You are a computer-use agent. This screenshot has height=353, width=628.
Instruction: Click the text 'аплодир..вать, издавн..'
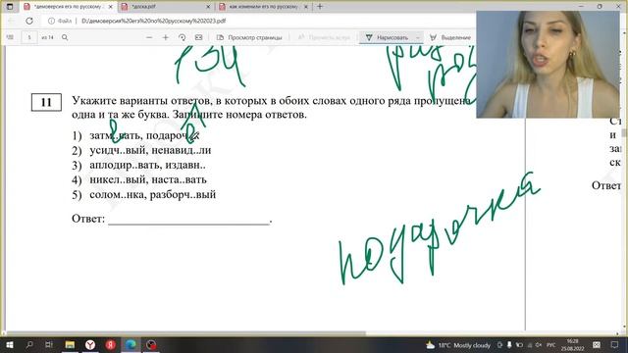148,165
